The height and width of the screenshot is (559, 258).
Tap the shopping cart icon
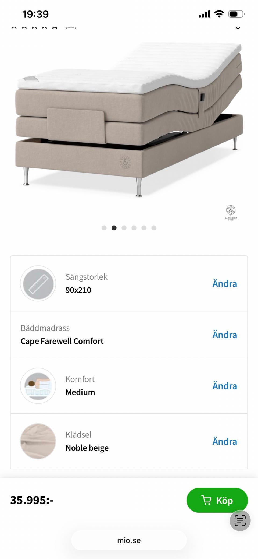click(x=206, y=500)
